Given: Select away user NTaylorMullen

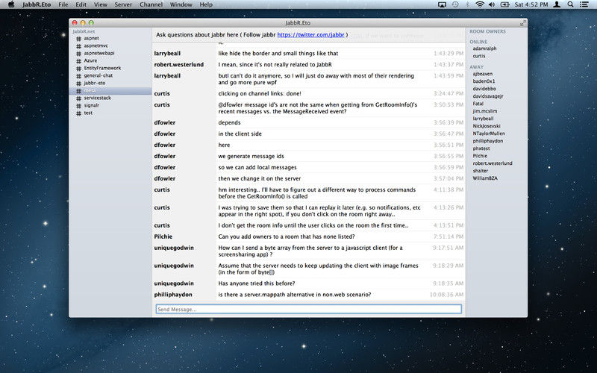Looking at the screenshot, I should pos(489,134).
